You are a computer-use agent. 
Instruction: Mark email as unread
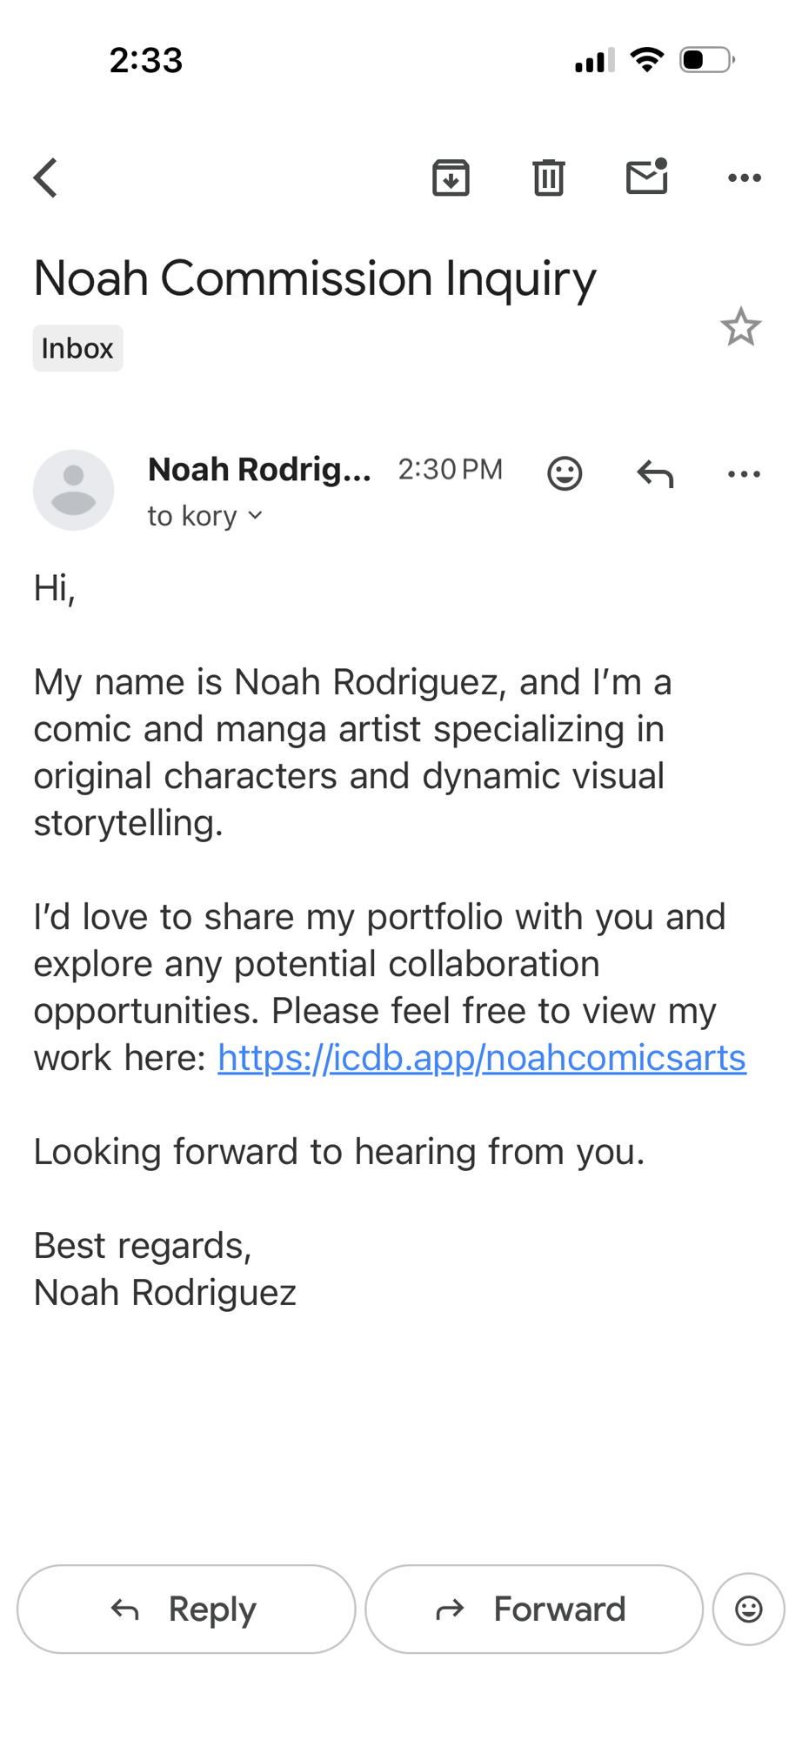click(x=646, y=177)
